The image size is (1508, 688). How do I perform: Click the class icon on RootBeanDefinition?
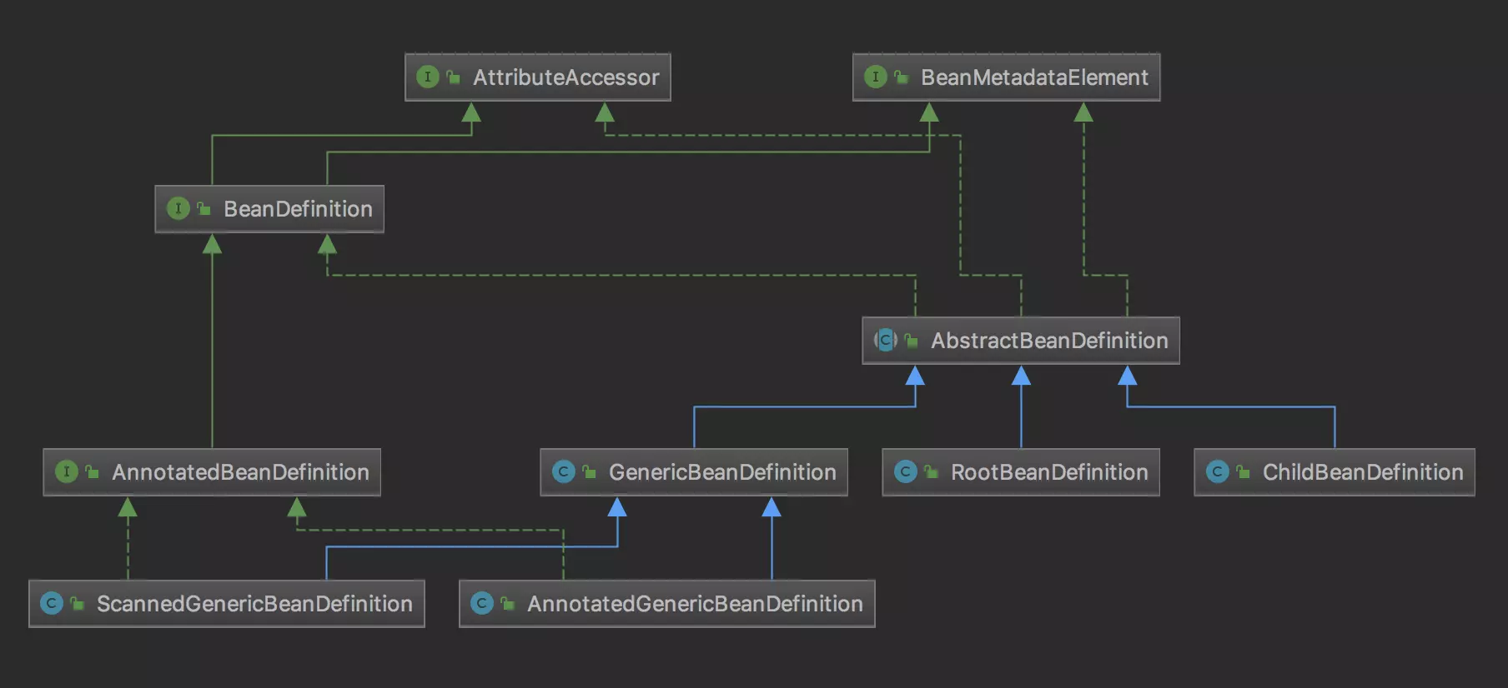click(905, 472)
